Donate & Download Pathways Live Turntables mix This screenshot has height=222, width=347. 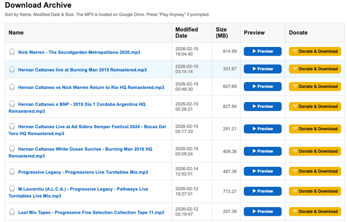click(x=315, y=191)
